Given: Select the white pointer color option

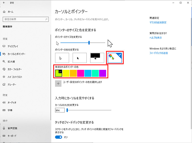Looking at the screenshot, I should pyautogui.click(x=62, y=58).
